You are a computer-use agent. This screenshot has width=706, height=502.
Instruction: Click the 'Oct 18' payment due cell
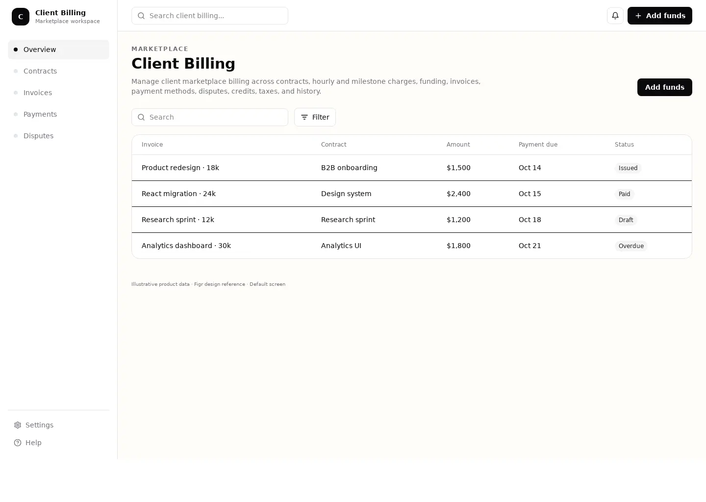coord(530,220)
